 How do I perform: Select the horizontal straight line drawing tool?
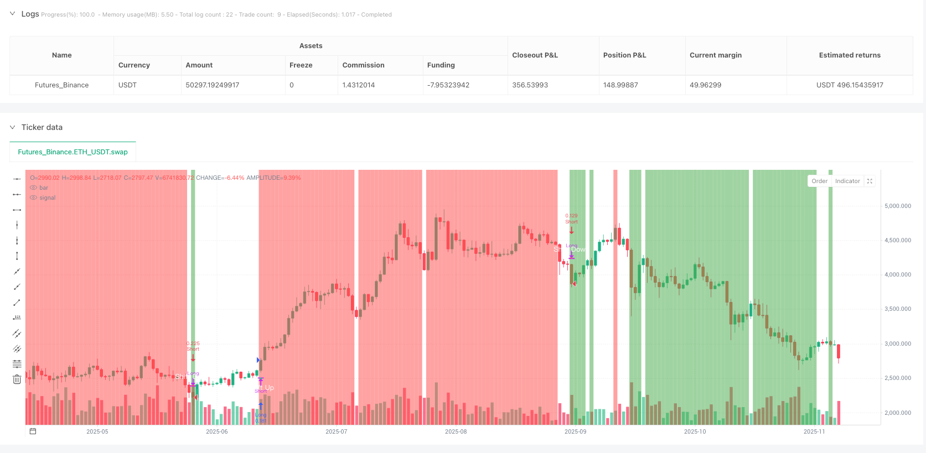coord(17,179)
